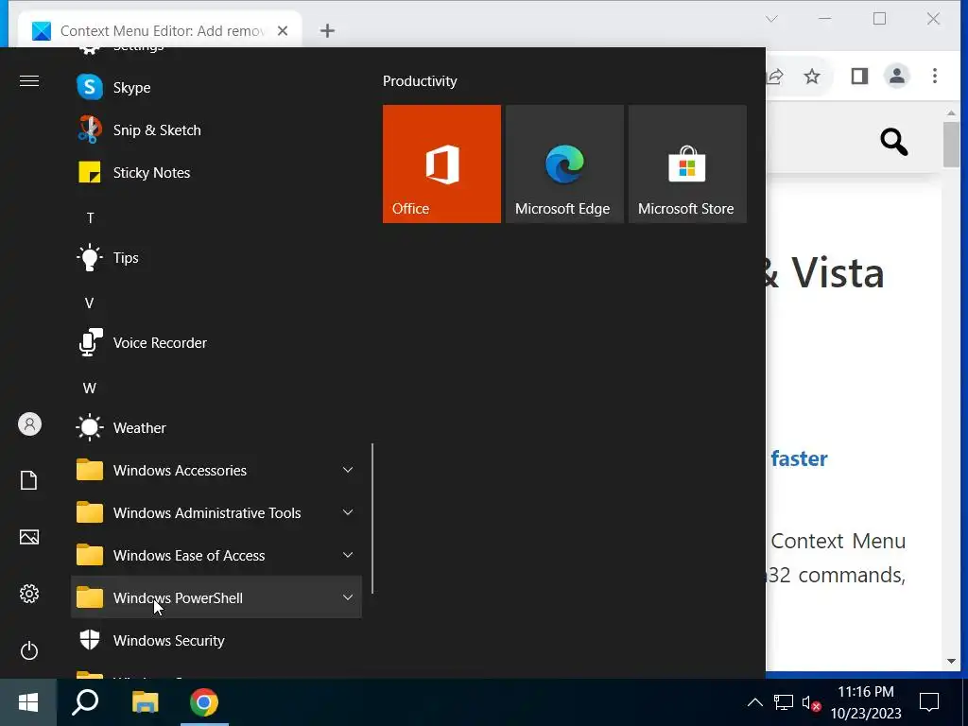Screen dimensions: 968x726
Task: Open Windows Security
Action: [x=216, y=641]
